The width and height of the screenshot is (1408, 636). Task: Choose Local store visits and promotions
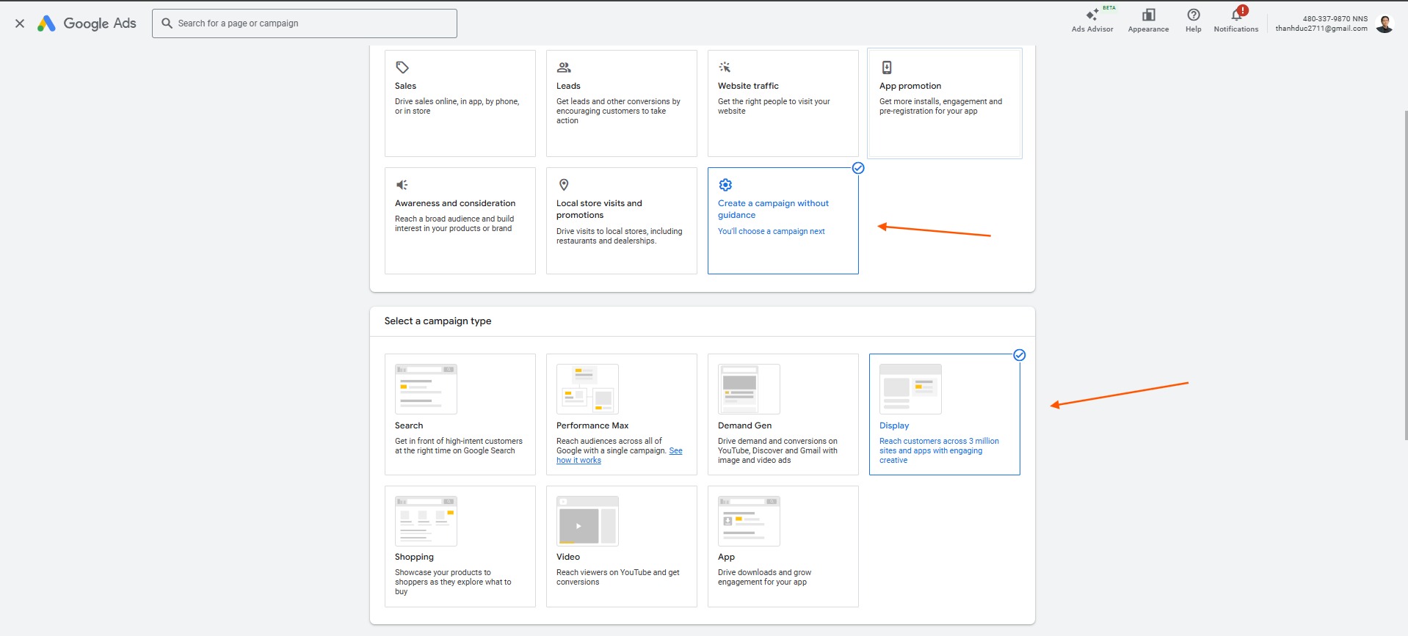(621, 220)
